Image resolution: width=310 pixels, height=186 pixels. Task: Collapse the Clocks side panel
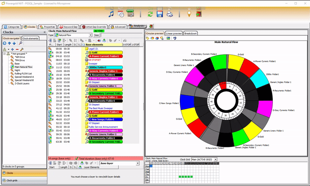coord(44,32)
